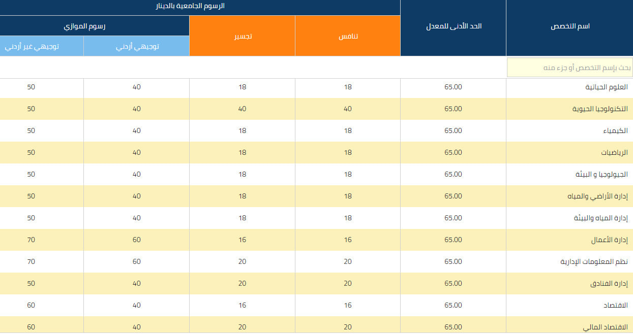633x334 pixels.
Task: Select the 65.00 minimum average for إدارة الأعمال
Action: [x=454, y=240]
